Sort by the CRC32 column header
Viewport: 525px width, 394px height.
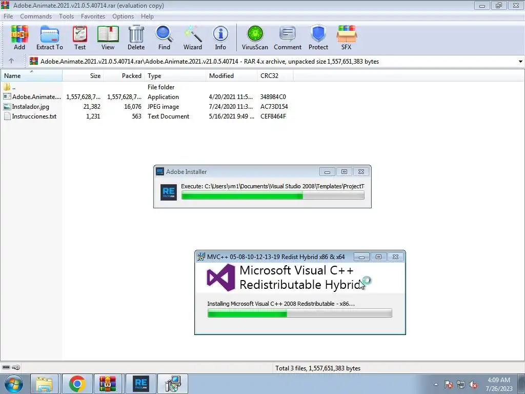[x=275, y=76]
